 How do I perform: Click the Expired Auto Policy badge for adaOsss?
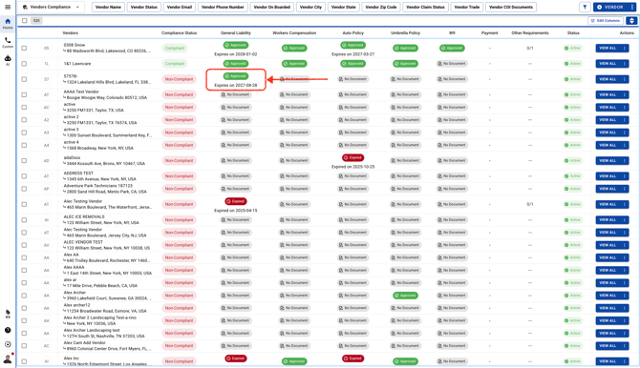352,157
